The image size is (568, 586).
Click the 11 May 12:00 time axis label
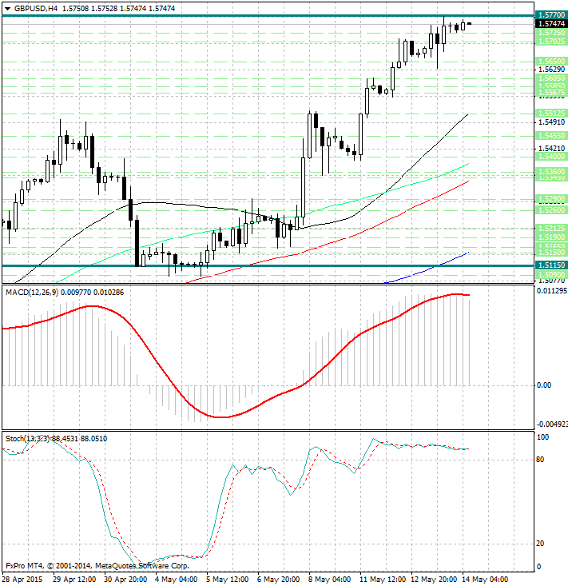[383, 580]
